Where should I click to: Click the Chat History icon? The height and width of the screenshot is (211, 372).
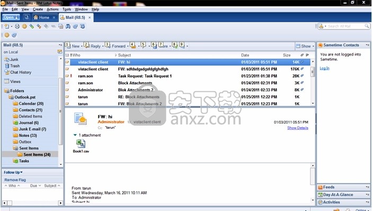pyautogui.click(x=7, y=72)
